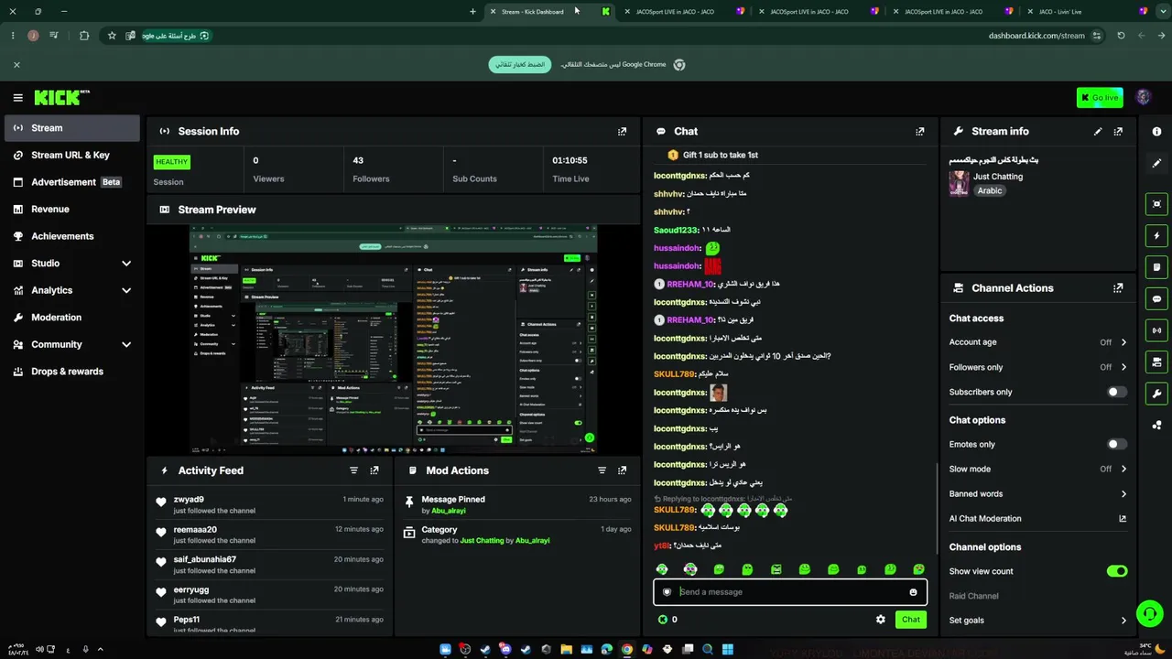Open Just Chatting category link
Image resolution: width=1172 pixels, height=659 pixels.
click(x=998, y=177)
